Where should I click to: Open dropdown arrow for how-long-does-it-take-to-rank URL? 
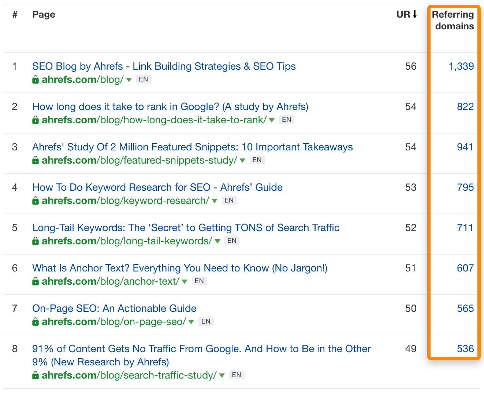coord(272,120)
